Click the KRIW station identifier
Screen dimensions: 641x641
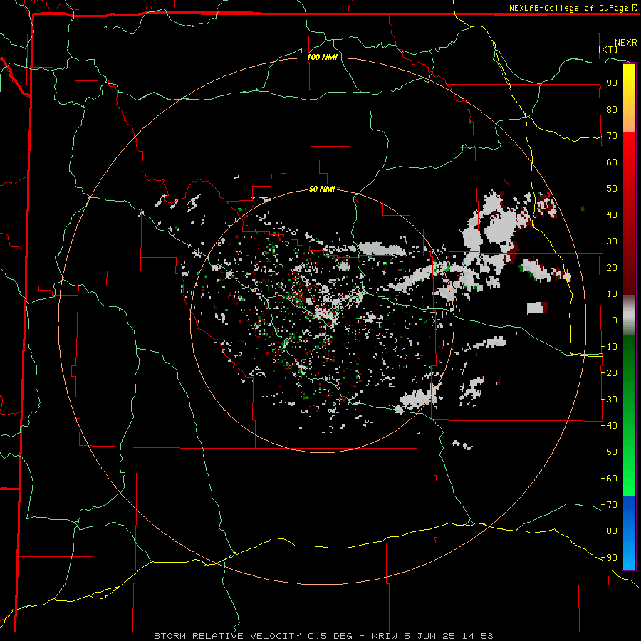click(x=385, y=636)
